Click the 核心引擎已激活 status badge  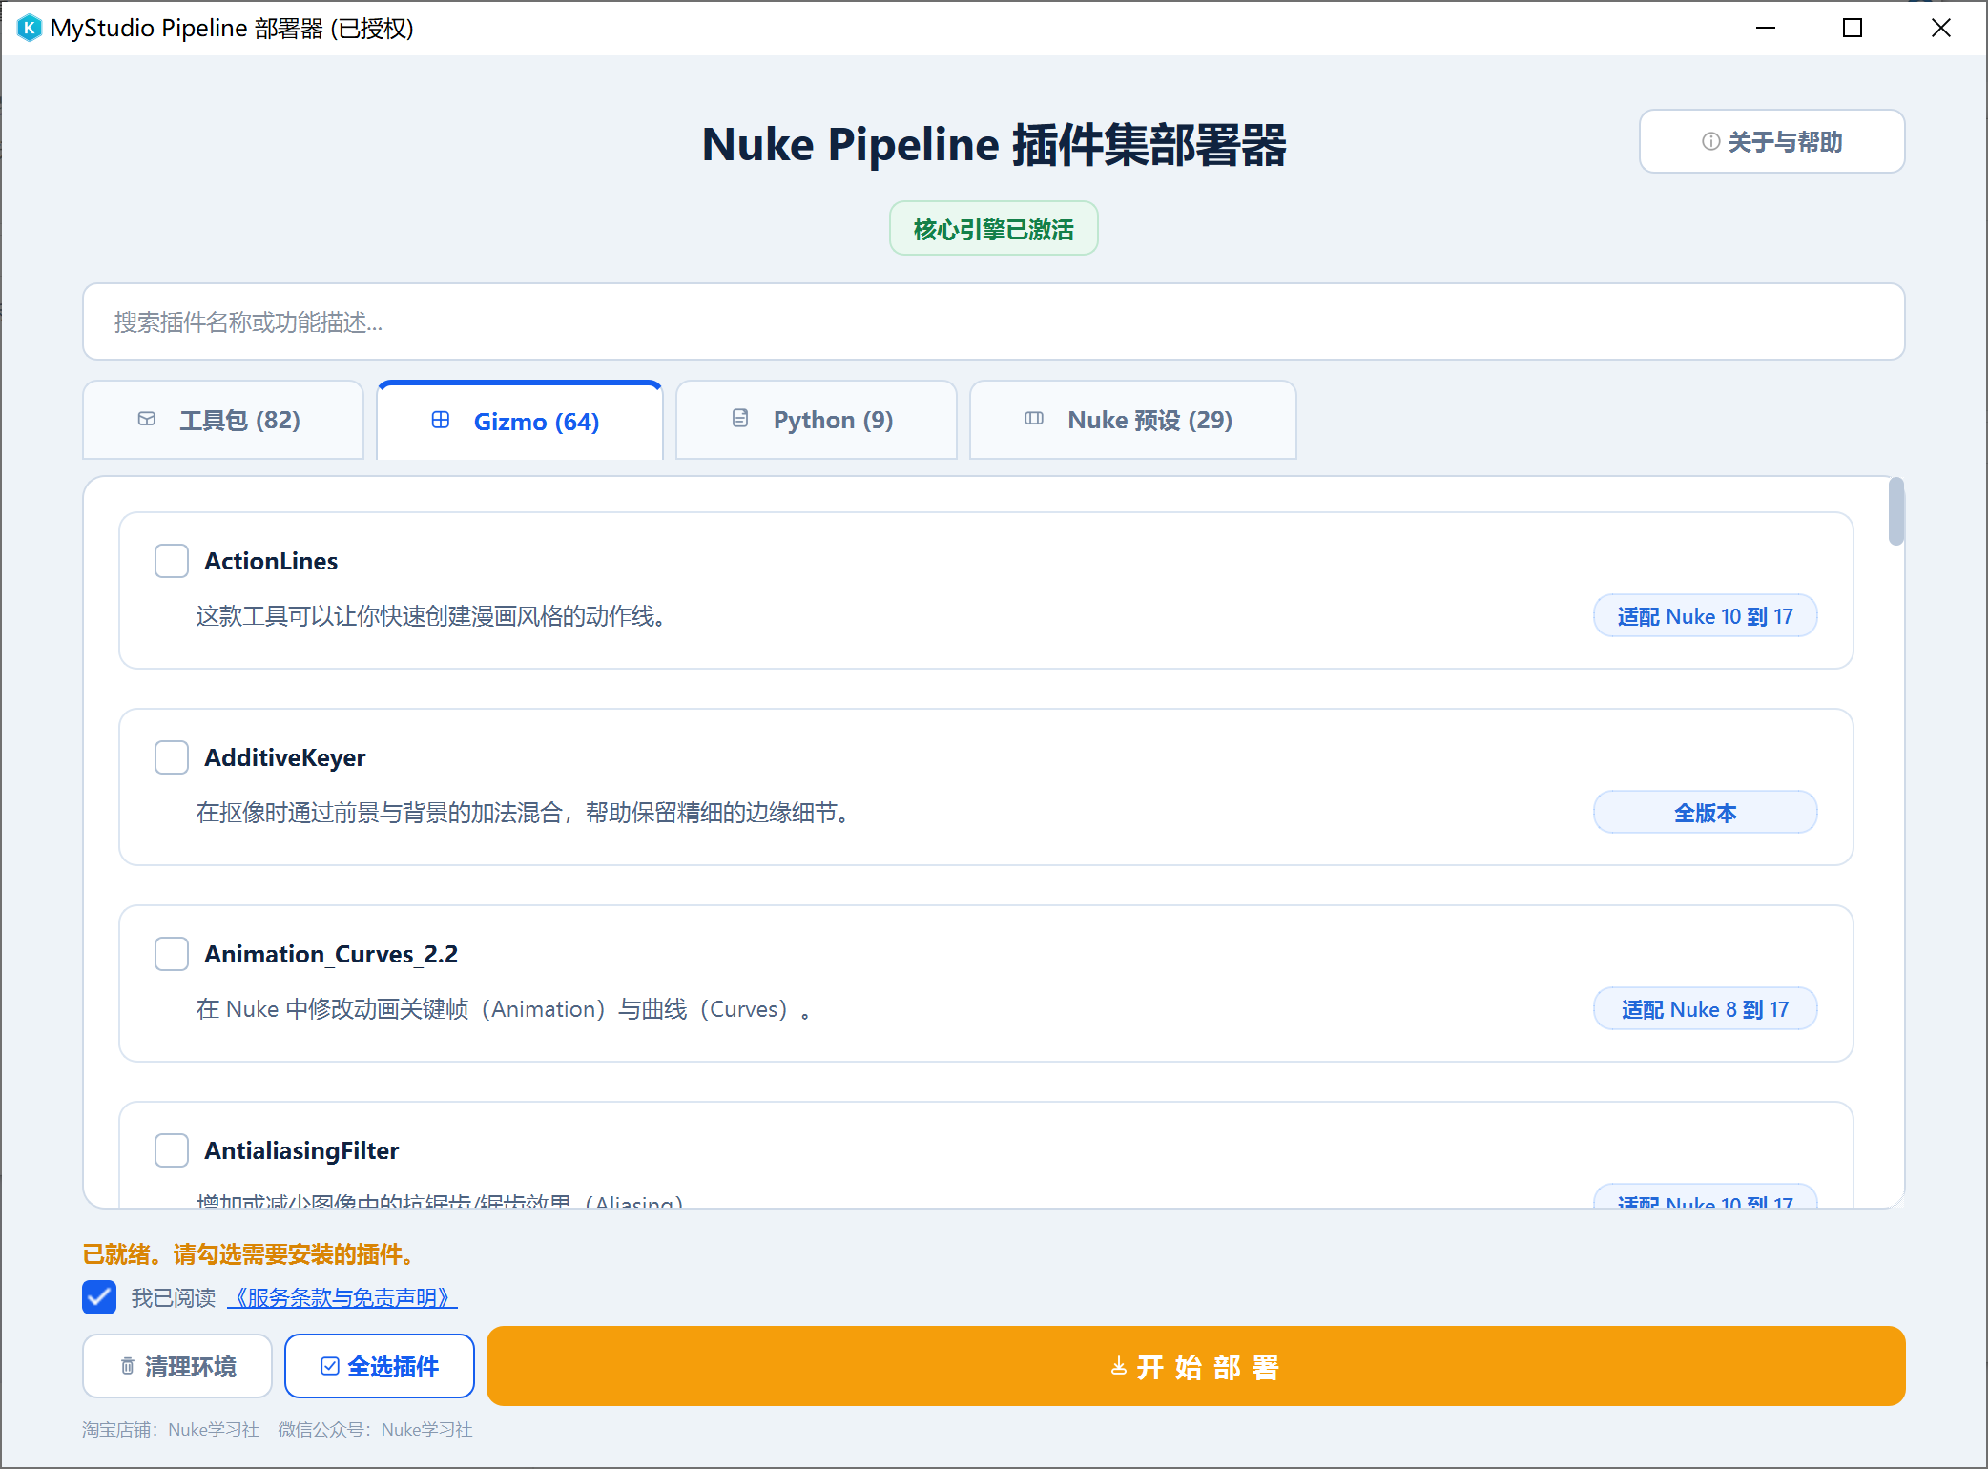[994, 229]
